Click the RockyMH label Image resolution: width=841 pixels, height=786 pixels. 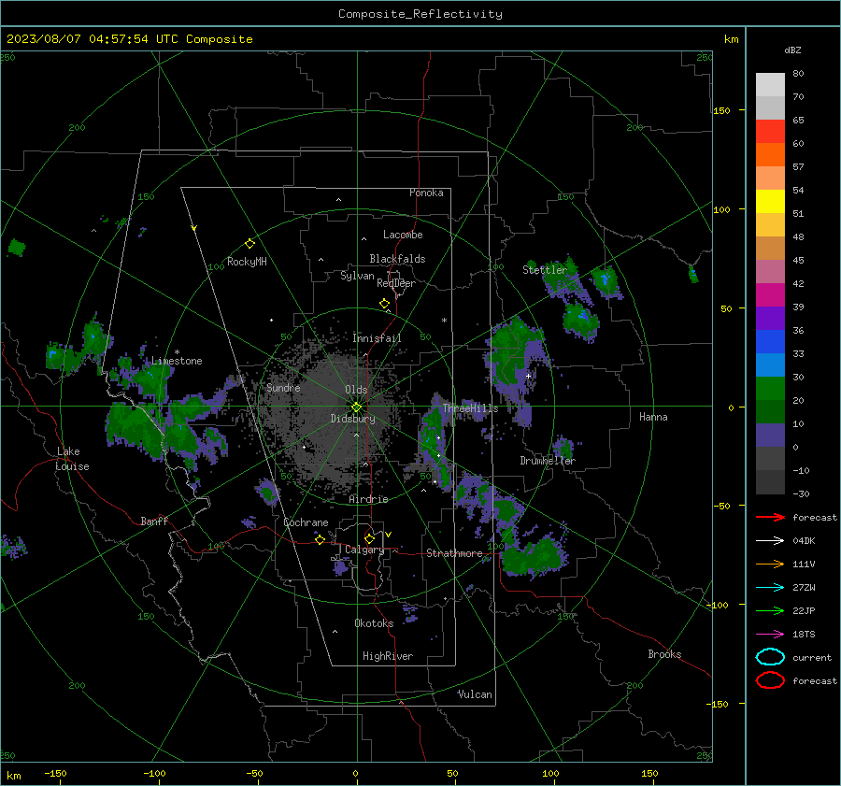(x=247, y=262)
